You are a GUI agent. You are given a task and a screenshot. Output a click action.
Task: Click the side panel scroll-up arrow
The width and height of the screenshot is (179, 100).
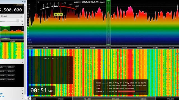pos(25,5)
